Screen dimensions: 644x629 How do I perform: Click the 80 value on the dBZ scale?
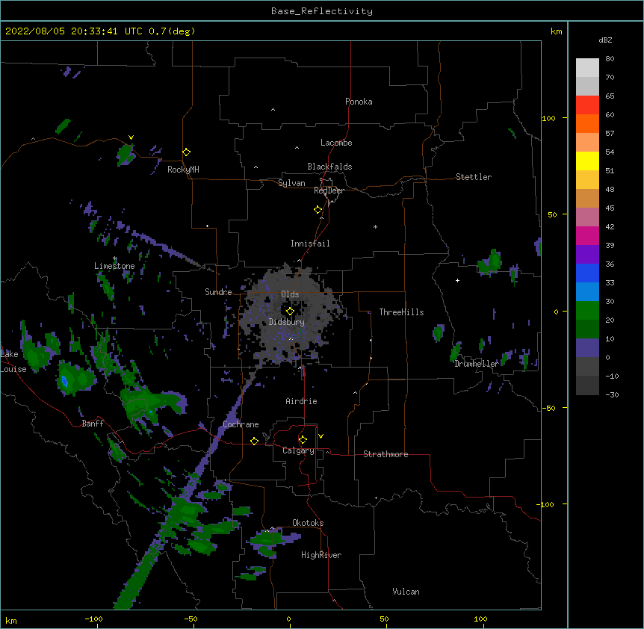tap(610, 59)
